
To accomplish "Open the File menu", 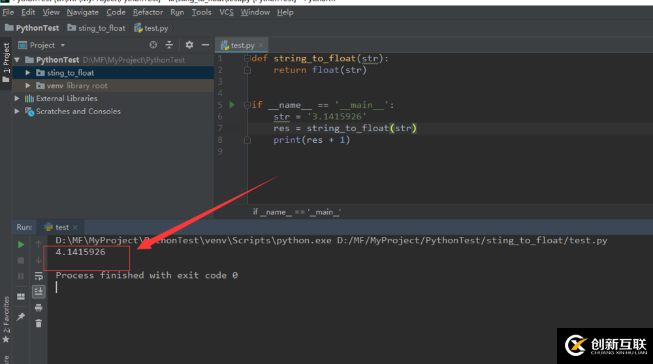I will click(8, 12).
